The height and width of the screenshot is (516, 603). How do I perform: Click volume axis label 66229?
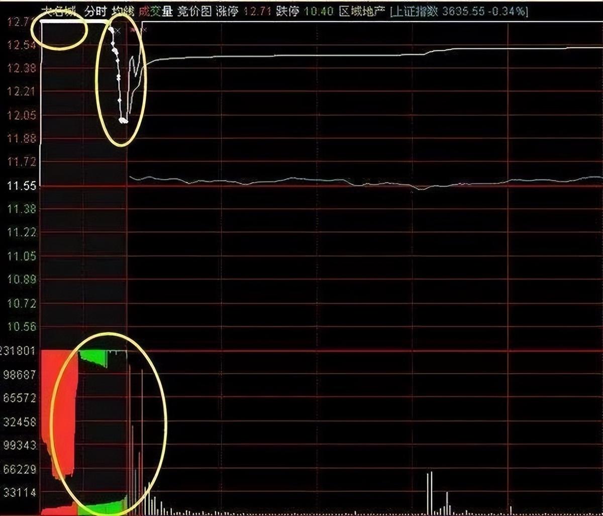pyautogui.click(x=20, y=469)
